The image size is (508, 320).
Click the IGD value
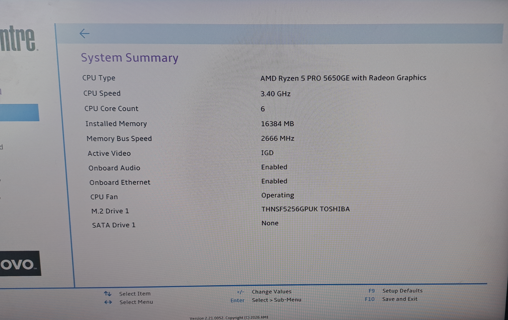[x=267, y=153]
